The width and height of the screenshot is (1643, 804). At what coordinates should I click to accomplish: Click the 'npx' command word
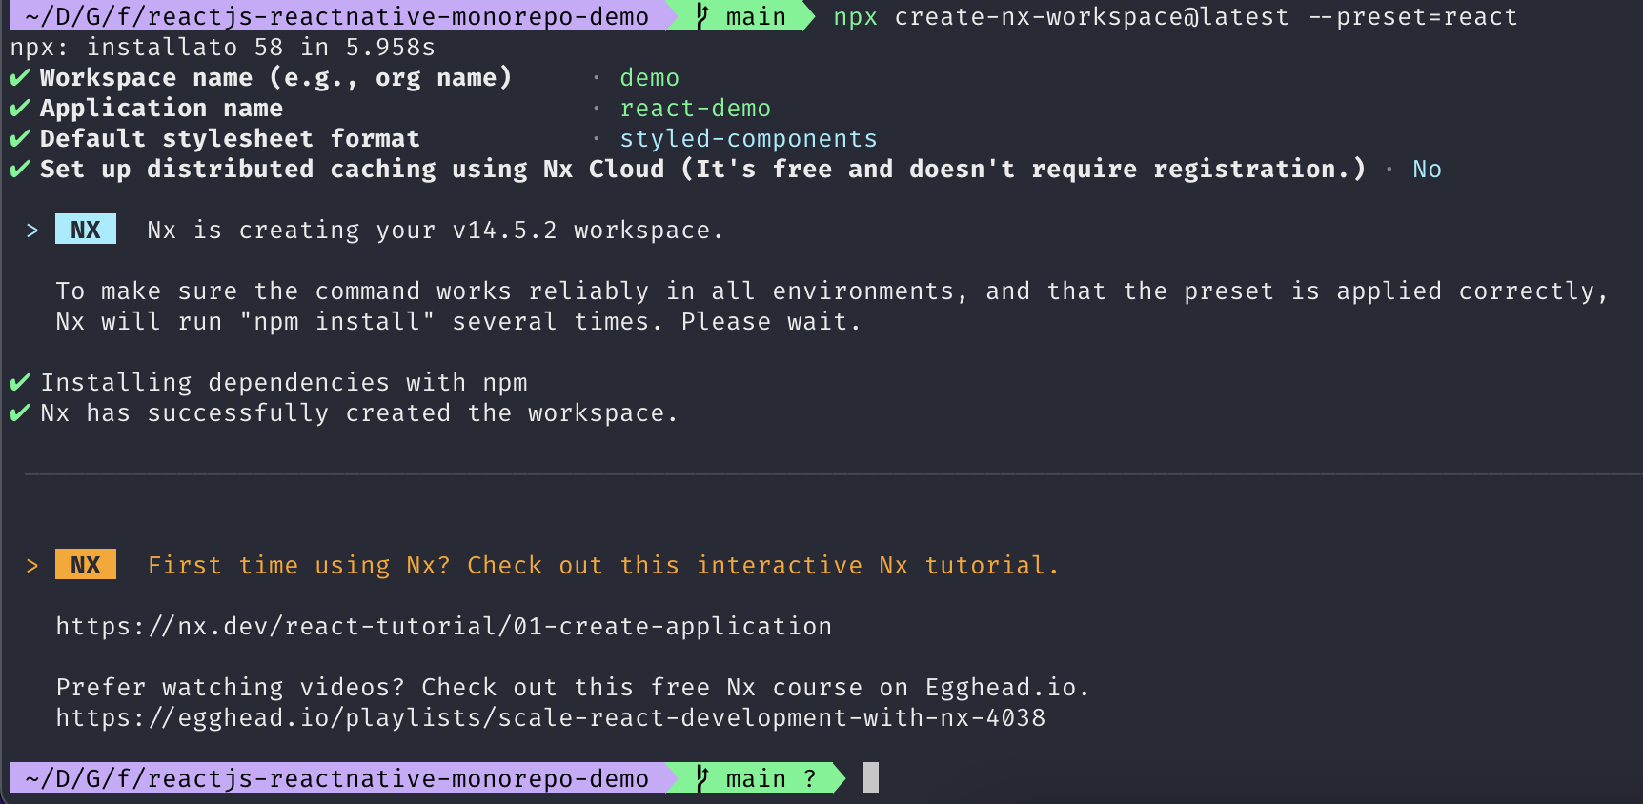click(856, 17)
